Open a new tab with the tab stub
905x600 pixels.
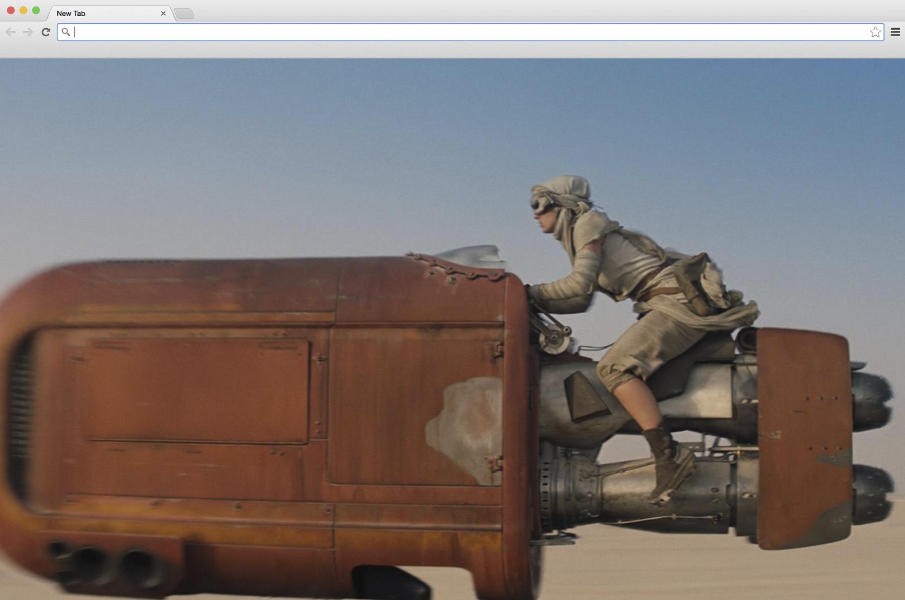pyautogui.click(x=184, y=12)
